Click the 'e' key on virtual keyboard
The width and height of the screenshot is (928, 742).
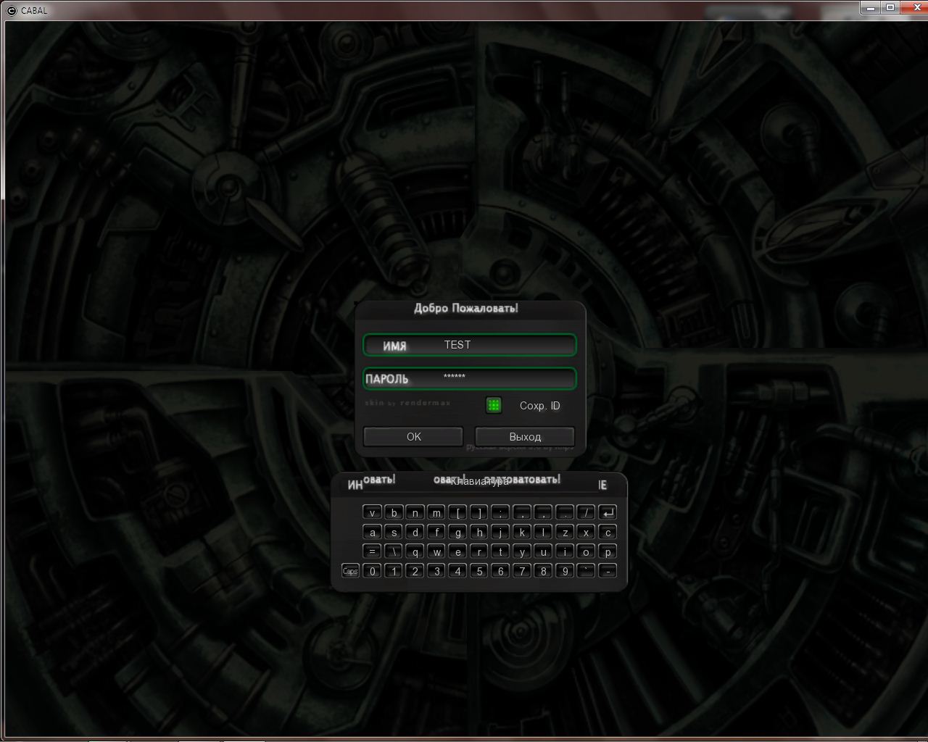click(457, 551)
